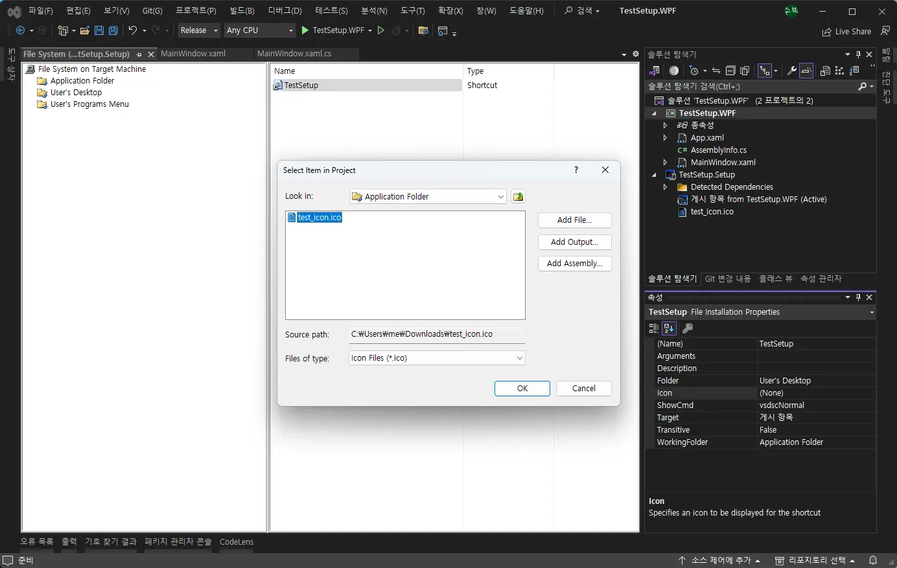Click the document tab settings gear icon
897x568 pixels.
point(636,54)
